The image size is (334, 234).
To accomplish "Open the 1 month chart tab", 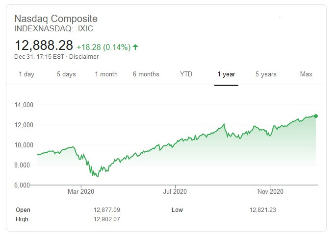I will pos(106,74).
